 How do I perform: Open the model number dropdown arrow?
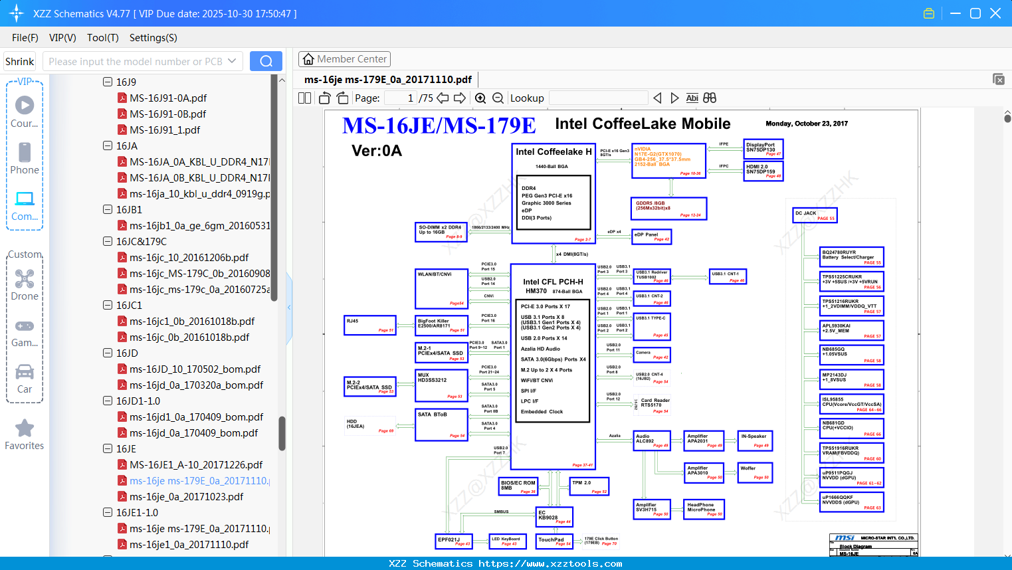(232, 61)
